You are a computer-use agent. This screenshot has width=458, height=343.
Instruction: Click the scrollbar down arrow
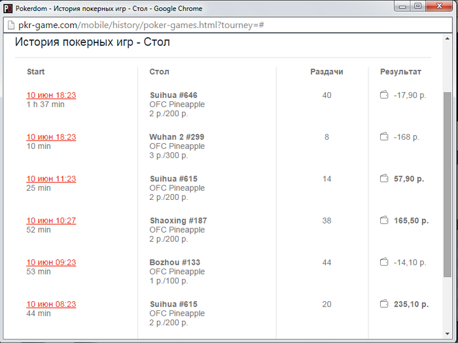[448, 334]
